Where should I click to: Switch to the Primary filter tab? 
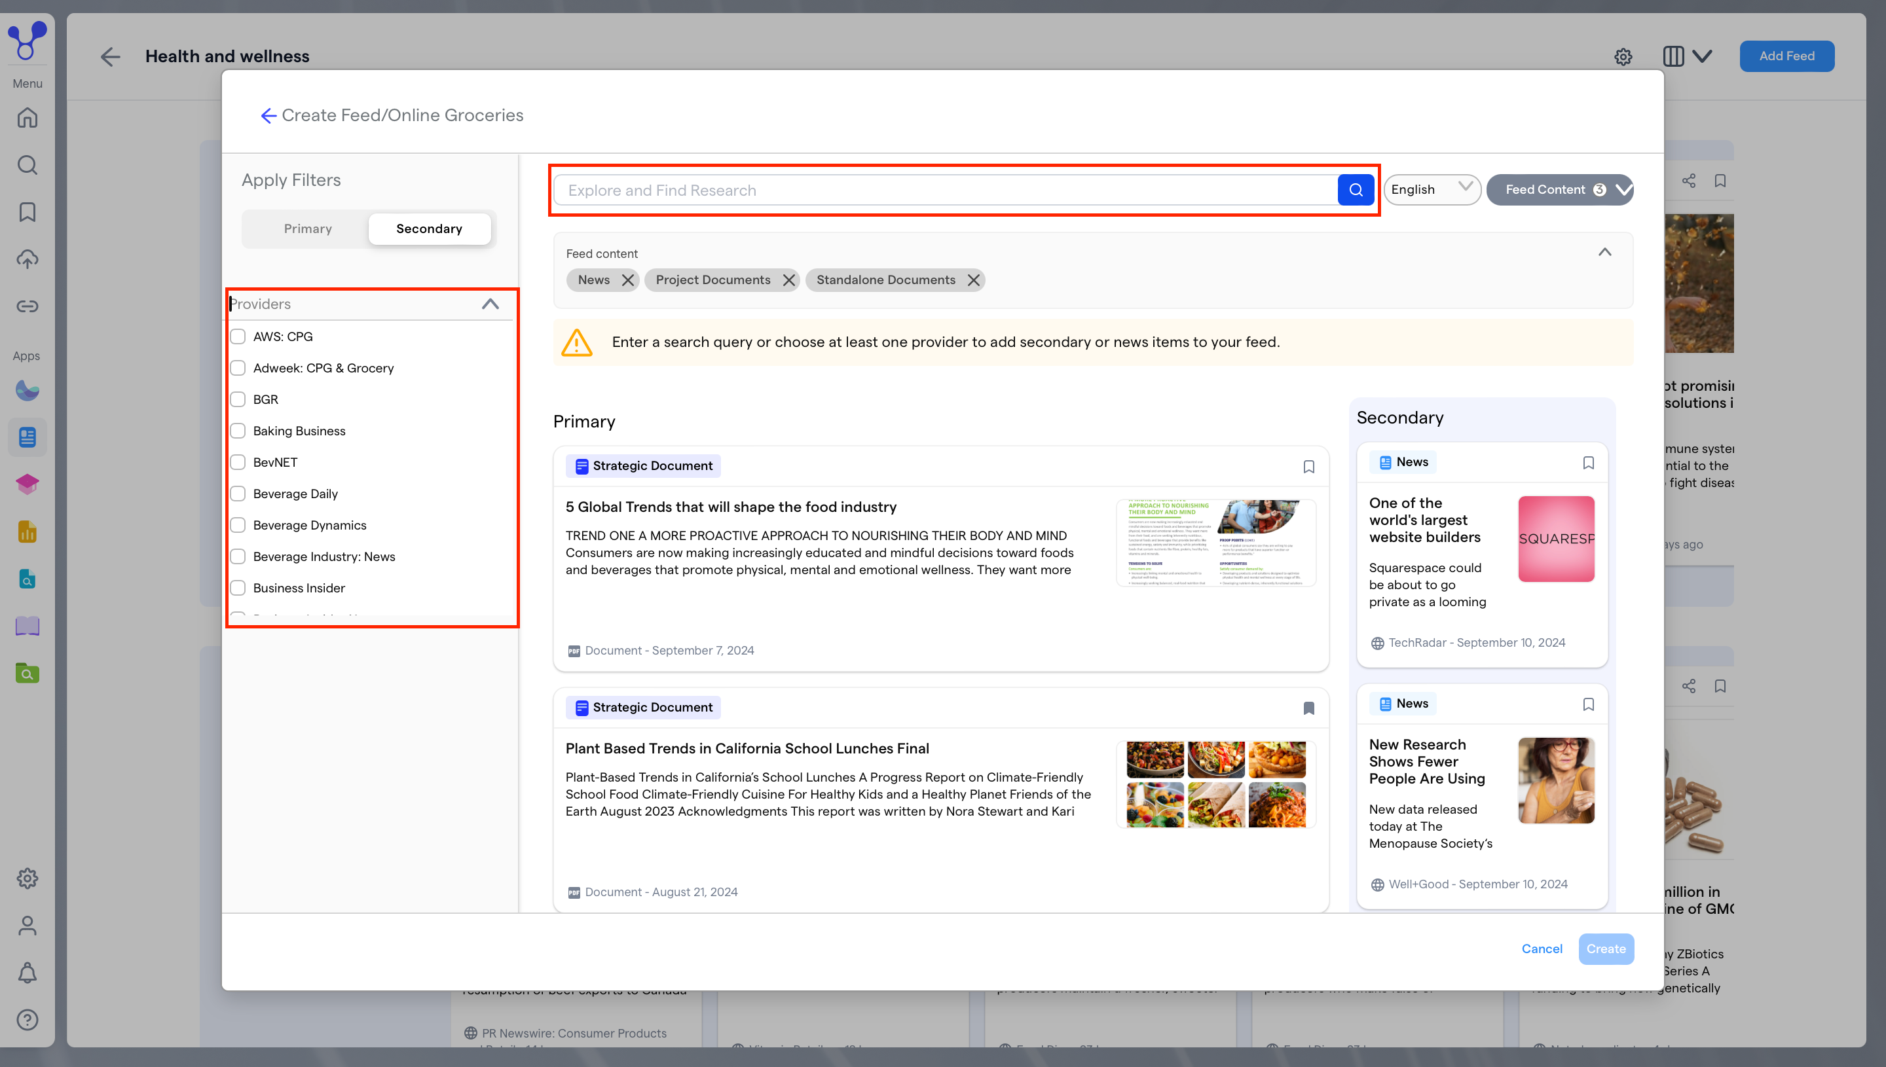(x=308, y=228)
